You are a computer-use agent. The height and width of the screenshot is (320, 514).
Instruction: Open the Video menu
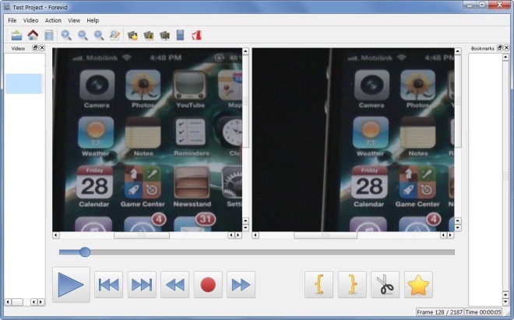pos(30,20)
